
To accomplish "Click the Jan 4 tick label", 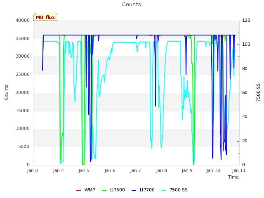I will click(59, 170).
